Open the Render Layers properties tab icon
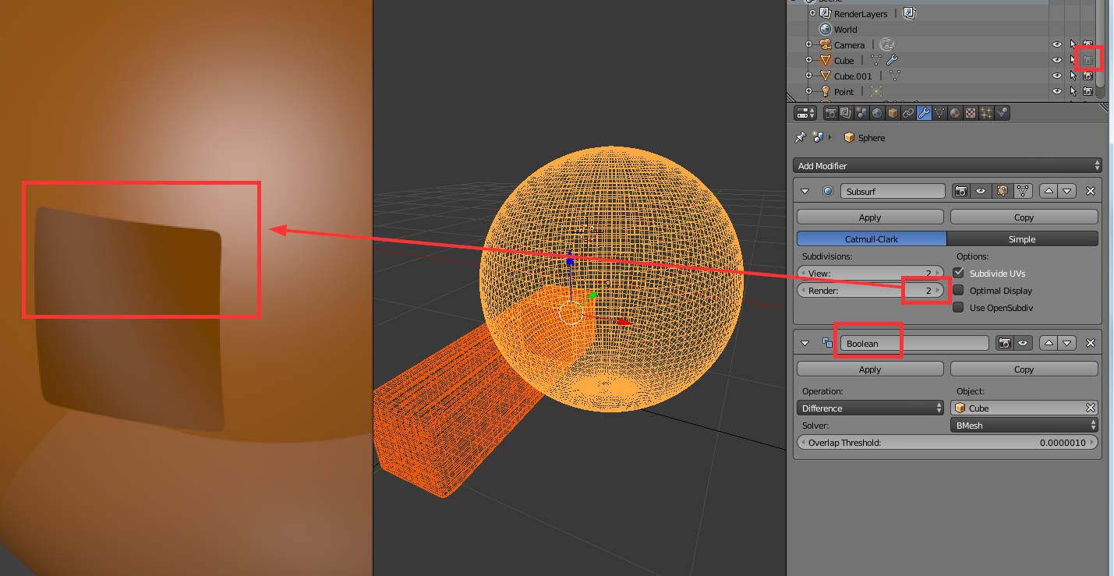 click(847, 113)
